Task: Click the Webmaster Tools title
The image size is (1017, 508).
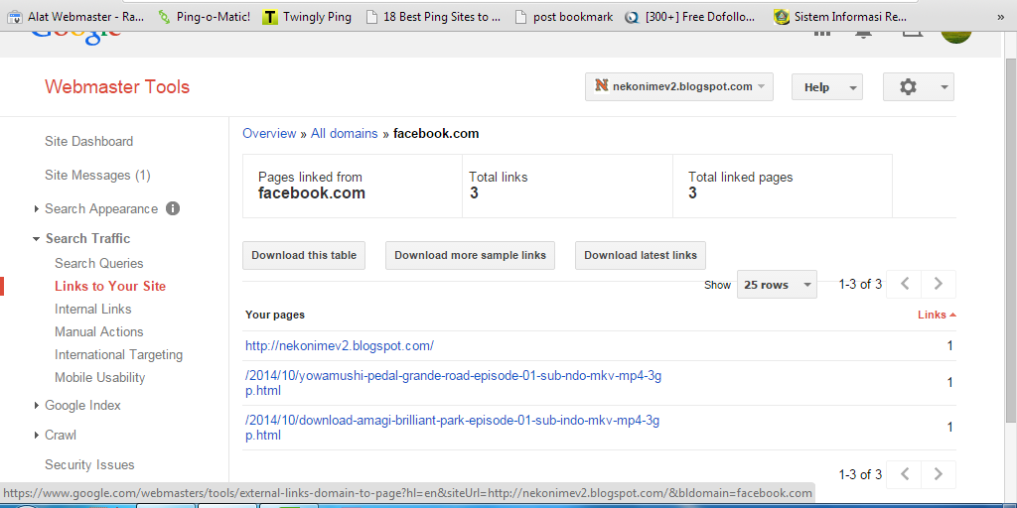Action: click(x=117, y=87)
